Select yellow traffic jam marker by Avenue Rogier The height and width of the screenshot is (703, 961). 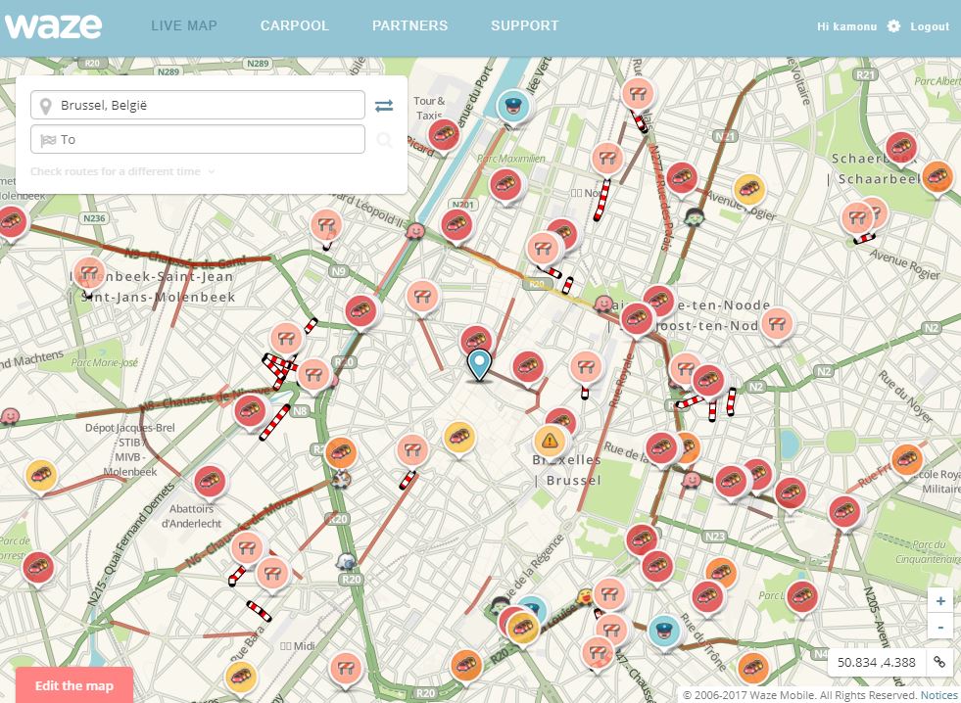tap(749, 189)
